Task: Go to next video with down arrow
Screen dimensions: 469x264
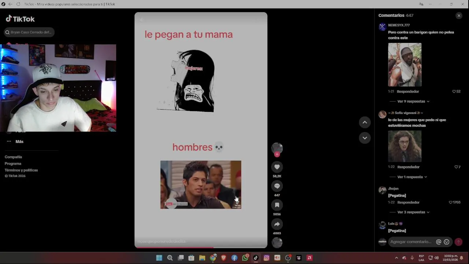Action: [x=365, y=138]
